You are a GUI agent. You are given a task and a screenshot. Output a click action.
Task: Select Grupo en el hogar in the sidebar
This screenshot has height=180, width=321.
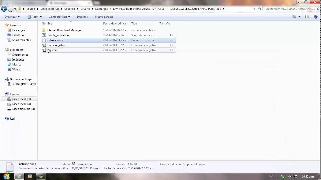[x=21, y=79]
